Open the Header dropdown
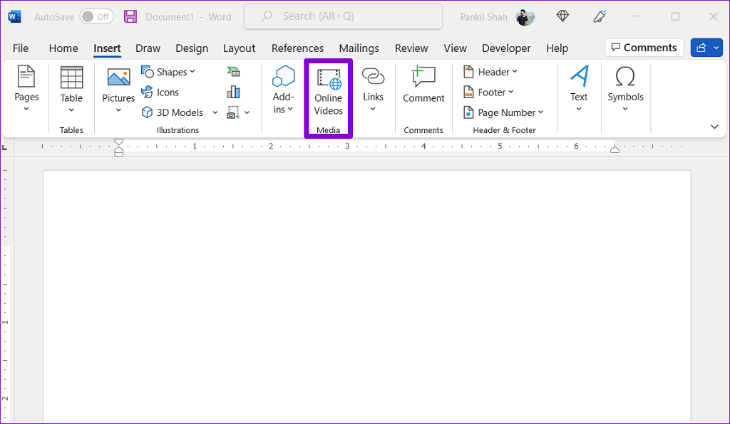730x424 pixels. pyautogui.click(x=490, y=72)
